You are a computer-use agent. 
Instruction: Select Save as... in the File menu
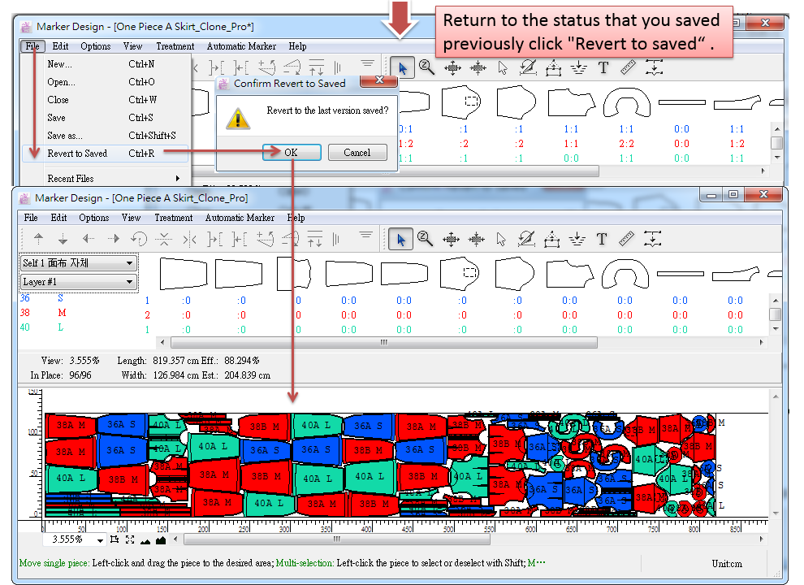[65, 136]
